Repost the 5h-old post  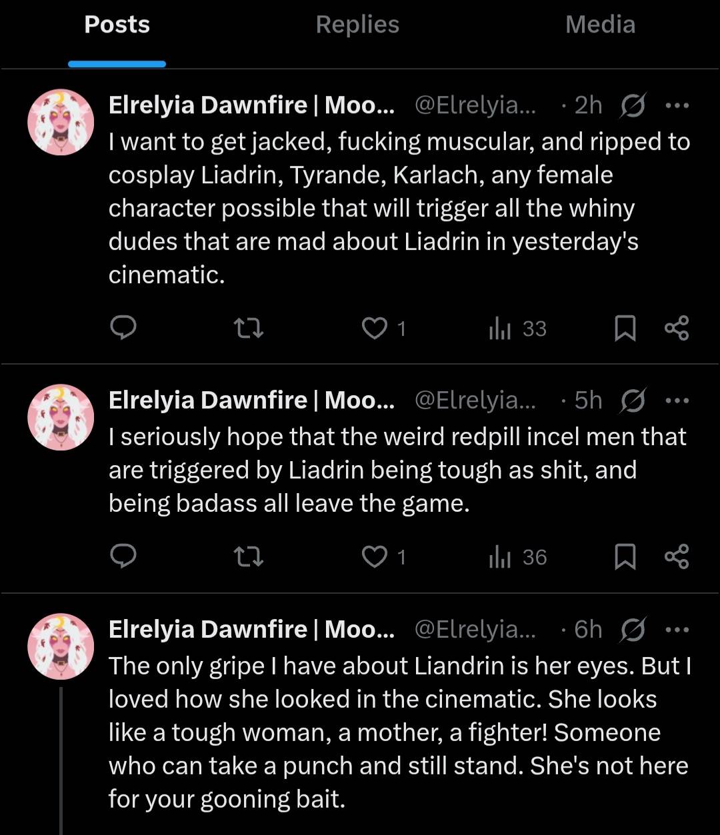(x=249, y=556)
